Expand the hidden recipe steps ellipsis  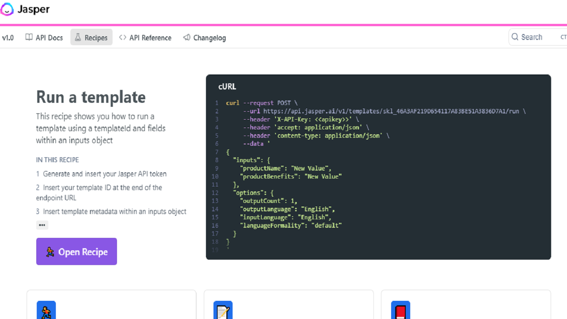(x=42, y=225)
